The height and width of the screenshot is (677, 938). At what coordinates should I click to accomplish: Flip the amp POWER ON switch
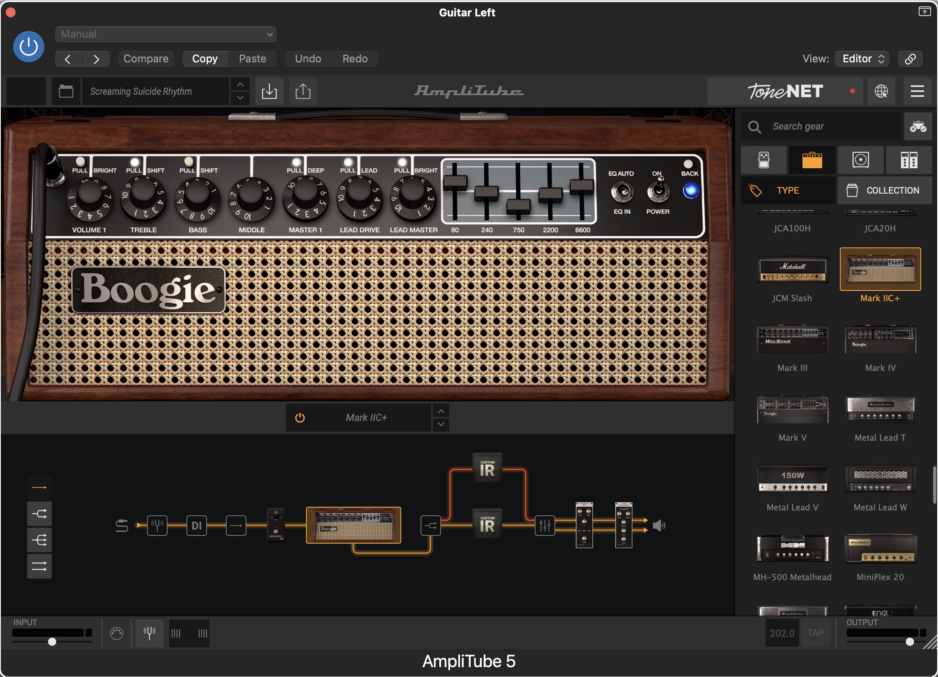pos(658,190)
